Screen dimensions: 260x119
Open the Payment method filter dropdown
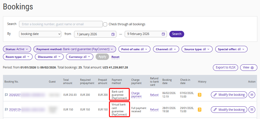[75, 49]
